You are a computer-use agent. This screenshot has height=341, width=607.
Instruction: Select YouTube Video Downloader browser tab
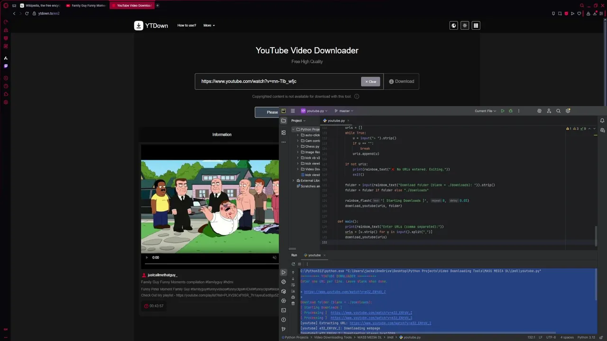[132, 6]
